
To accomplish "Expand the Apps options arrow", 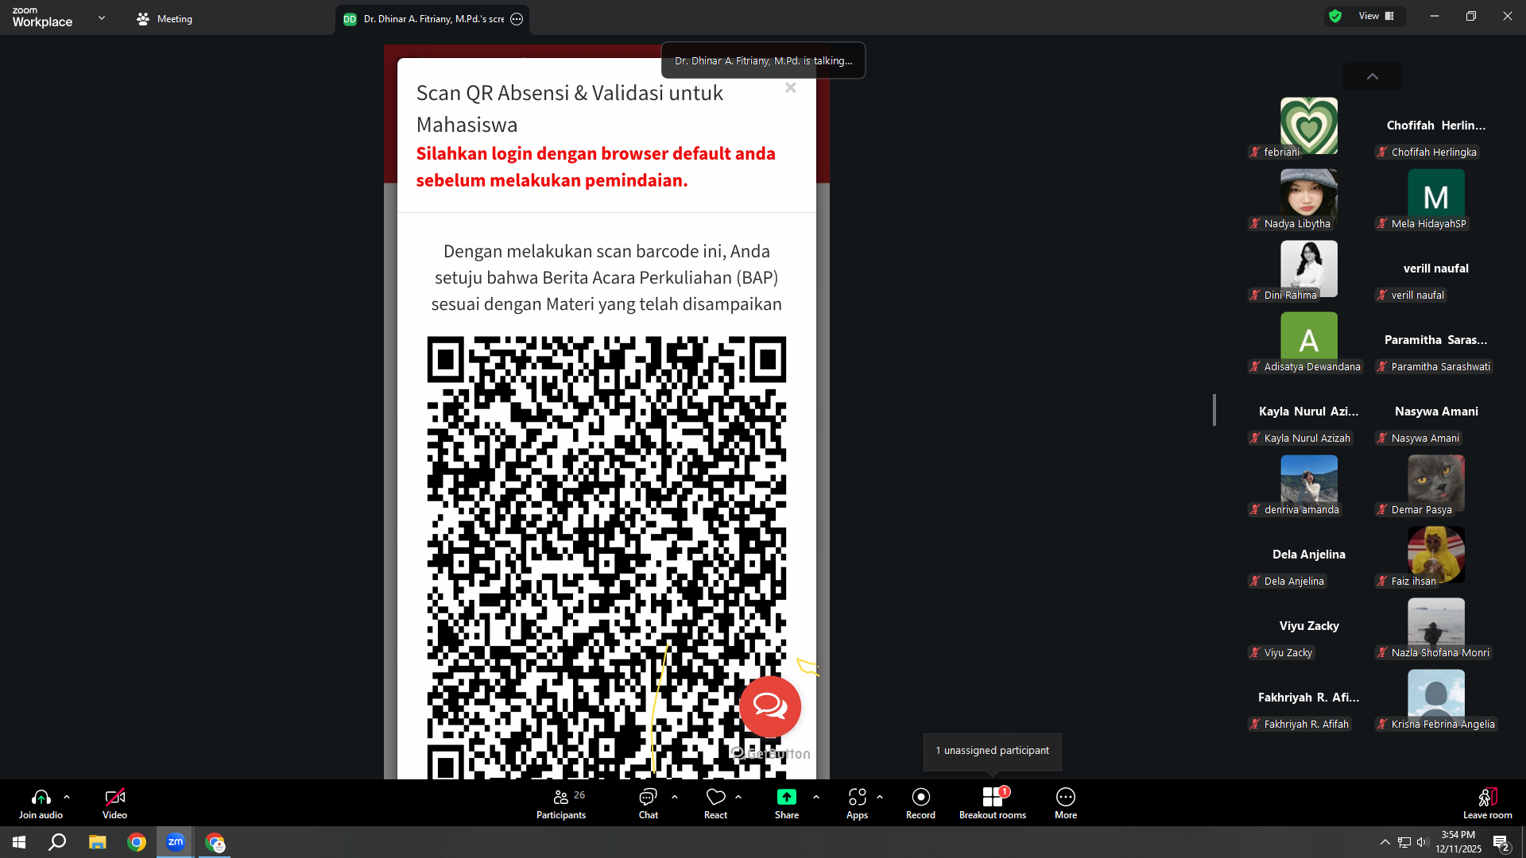I will point(880,797).
